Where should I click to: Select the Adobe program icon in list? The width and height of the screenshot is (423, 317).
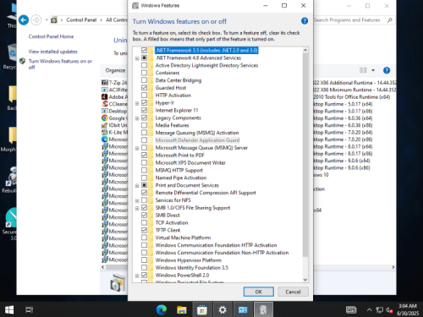coord(105,96)
